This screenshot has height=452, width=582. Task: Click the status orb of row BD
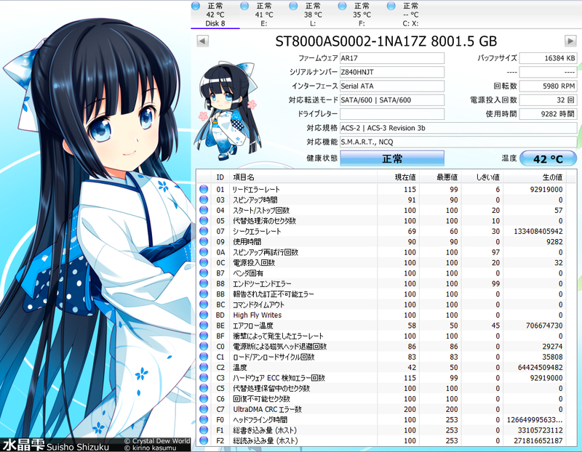pos(204,315)
